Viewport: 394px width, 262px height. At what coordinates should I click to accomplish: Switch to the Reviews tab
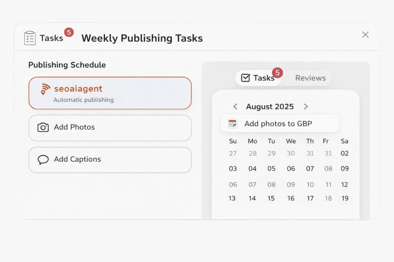310,78
